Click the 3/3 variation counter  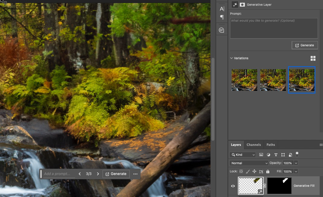pos(89,174)
